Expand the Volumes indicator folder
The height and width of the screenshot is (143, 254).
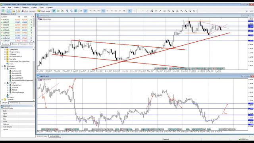[x=5, y=54]
